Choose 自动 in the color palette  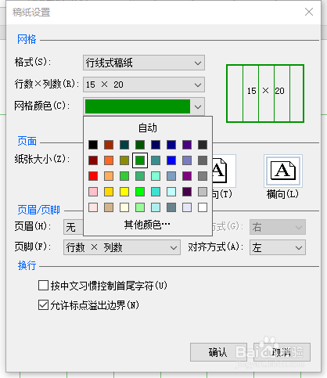pos(148,128)
